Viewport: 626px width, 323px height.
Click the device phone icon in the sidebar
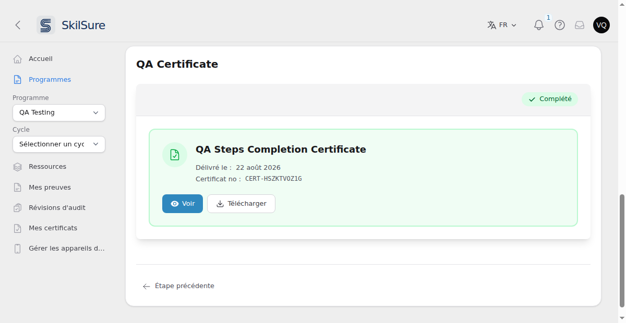pyautogui.click(x=17, y=249)
